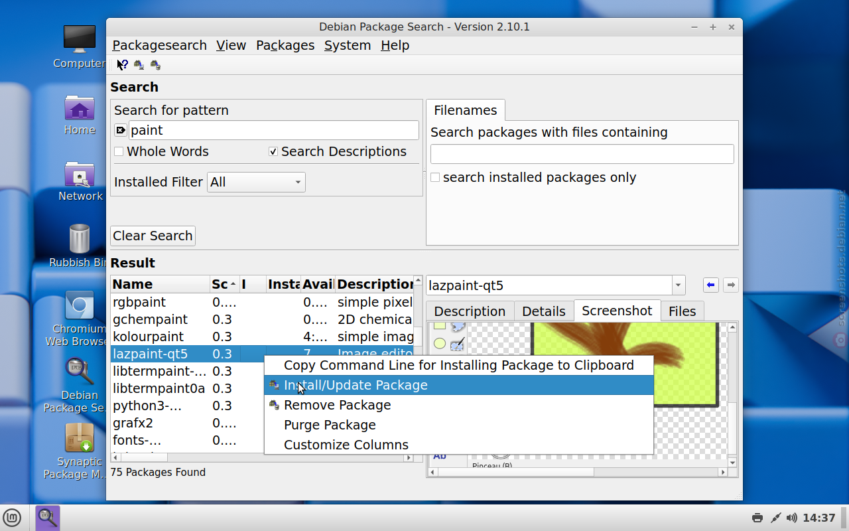Switch to the Description tab
Viewport: 849px width, 531px height.
coord(470,311)
